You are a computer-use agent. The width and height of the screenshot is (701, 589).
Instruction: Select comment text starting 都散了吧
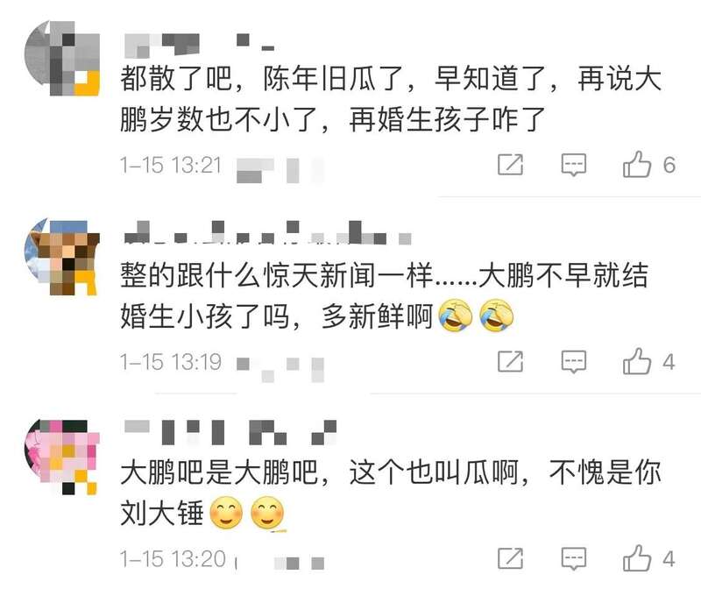coord(391,99)
